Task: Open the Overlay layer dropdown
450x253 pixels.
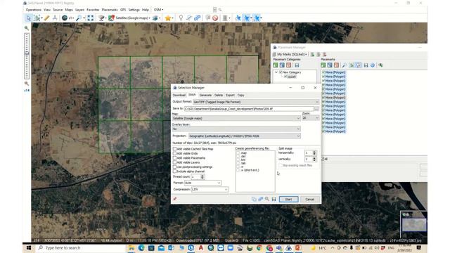Action: tap(236, 129)
